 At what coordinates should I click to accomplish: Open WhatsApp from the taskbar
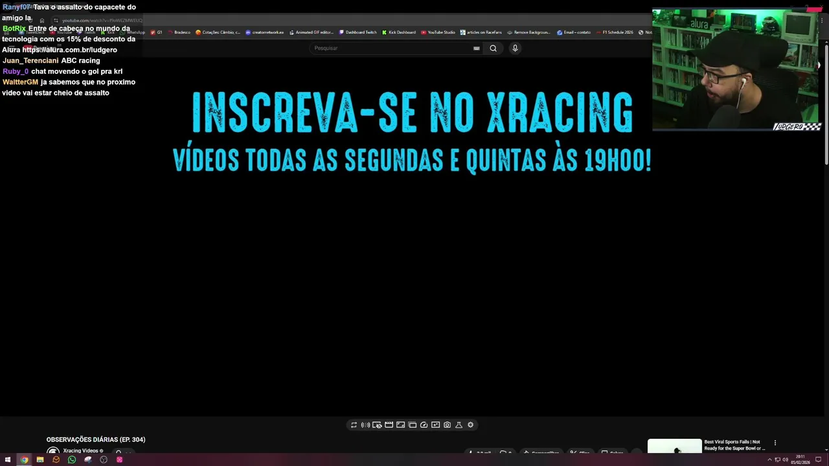[72, 460]
